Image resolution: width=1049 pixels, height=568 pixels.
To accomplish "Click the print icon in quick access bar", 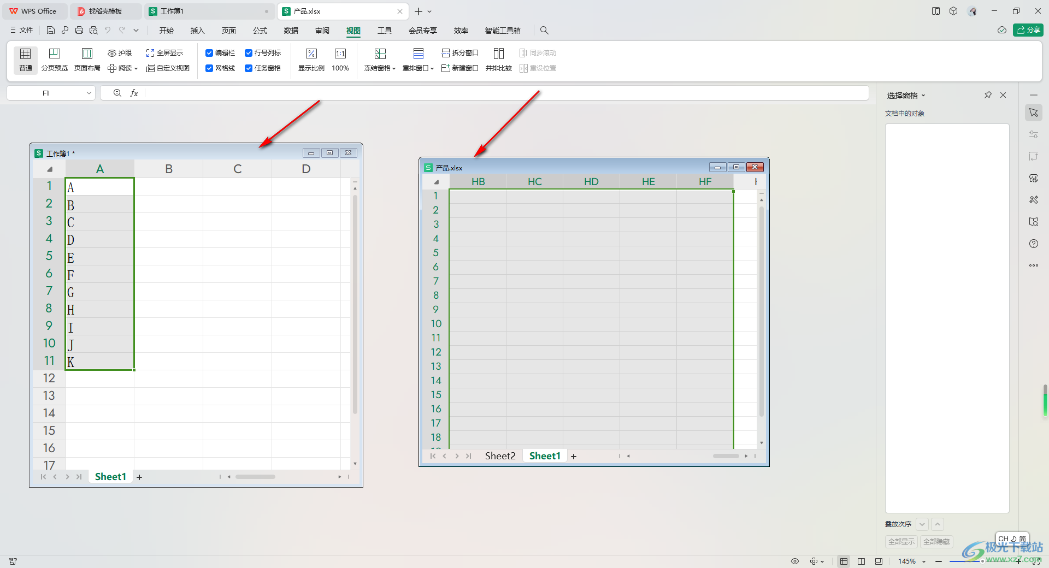I will 79,31.
